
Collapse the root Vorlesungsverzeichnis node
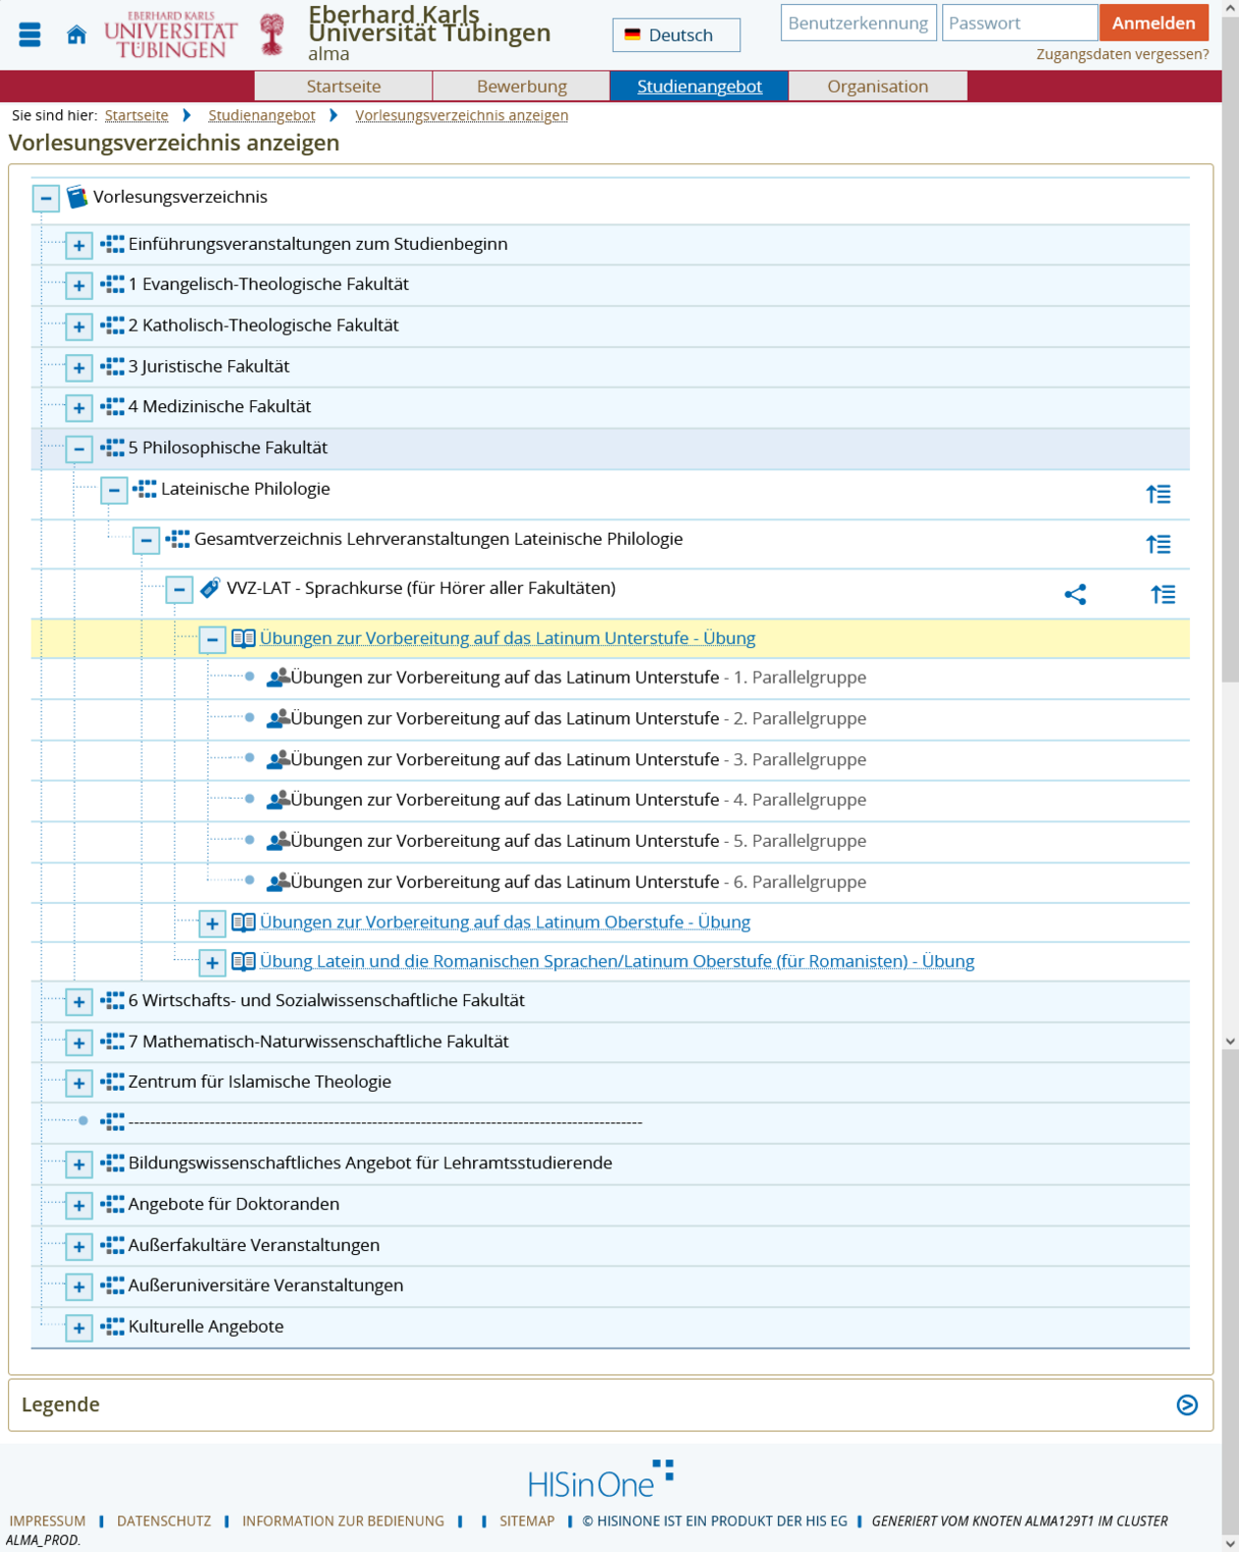pos(45,198)
